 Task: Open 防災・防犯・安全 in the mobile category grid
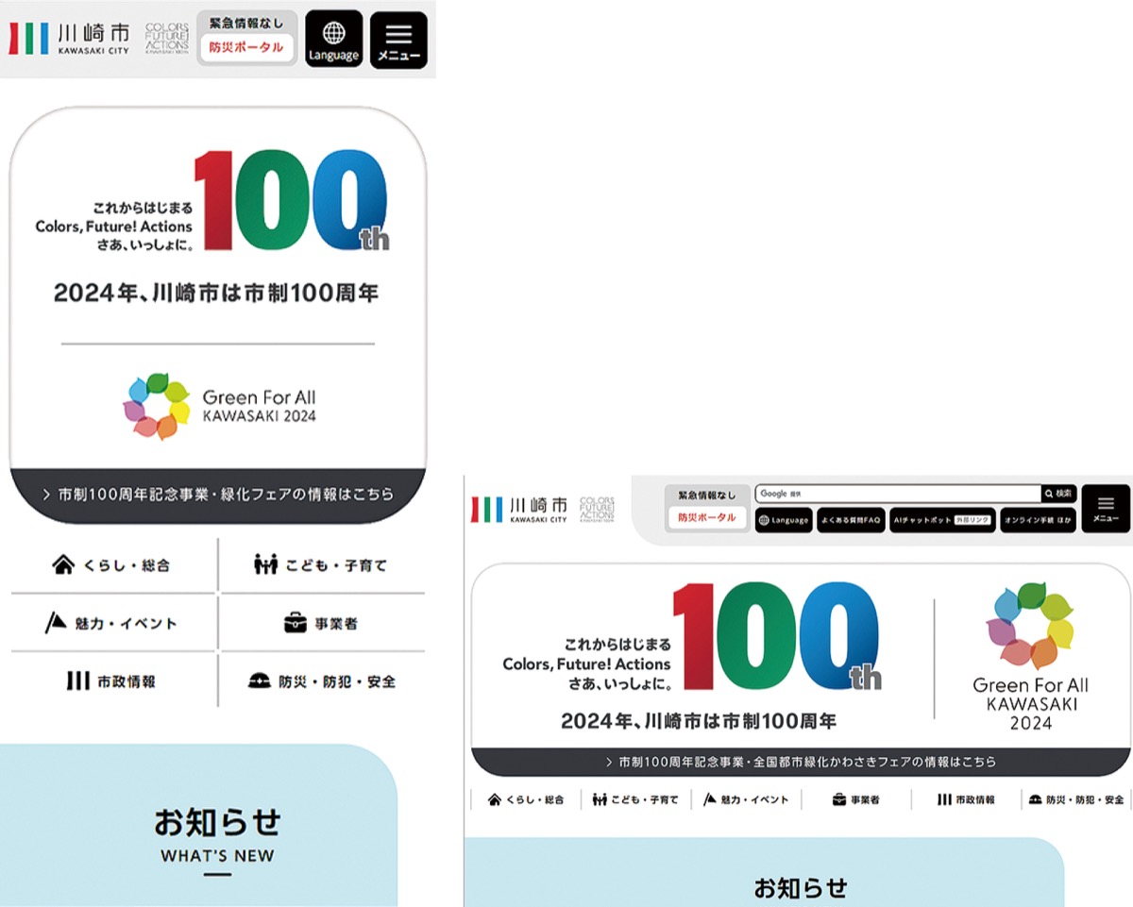coord(322,681)
